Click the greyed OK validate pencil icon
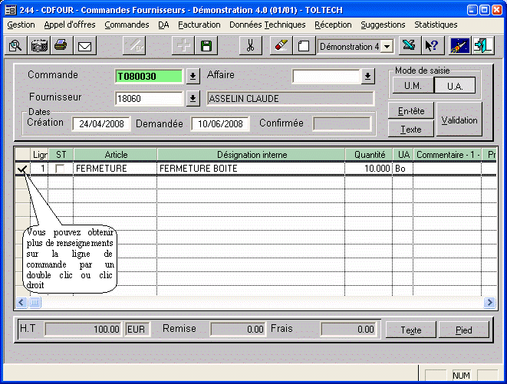Image resolution: width=507 pixels, height=384 pixels. click(134, 46)
